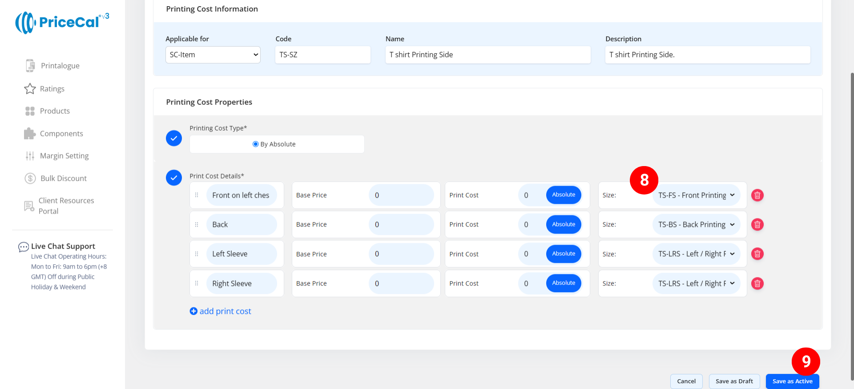Delete the Front on left chest row
854x389 pixels.
click(757, 195)
